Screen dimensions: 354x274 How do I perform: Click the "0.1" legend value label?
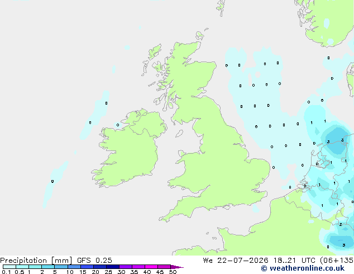6,272
